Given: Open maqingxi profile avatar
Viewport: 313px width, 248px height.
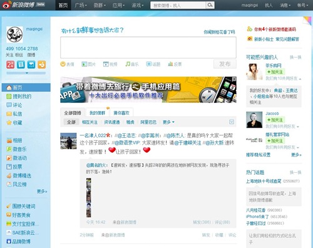Looking at the screenshot, I should tap(14, 34).
